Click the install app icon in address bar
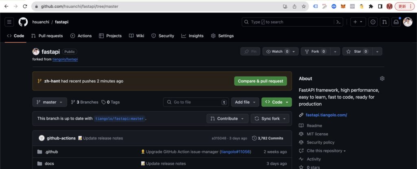The height and width of the screenshot is (169, 417). click(x=285, y=6)
